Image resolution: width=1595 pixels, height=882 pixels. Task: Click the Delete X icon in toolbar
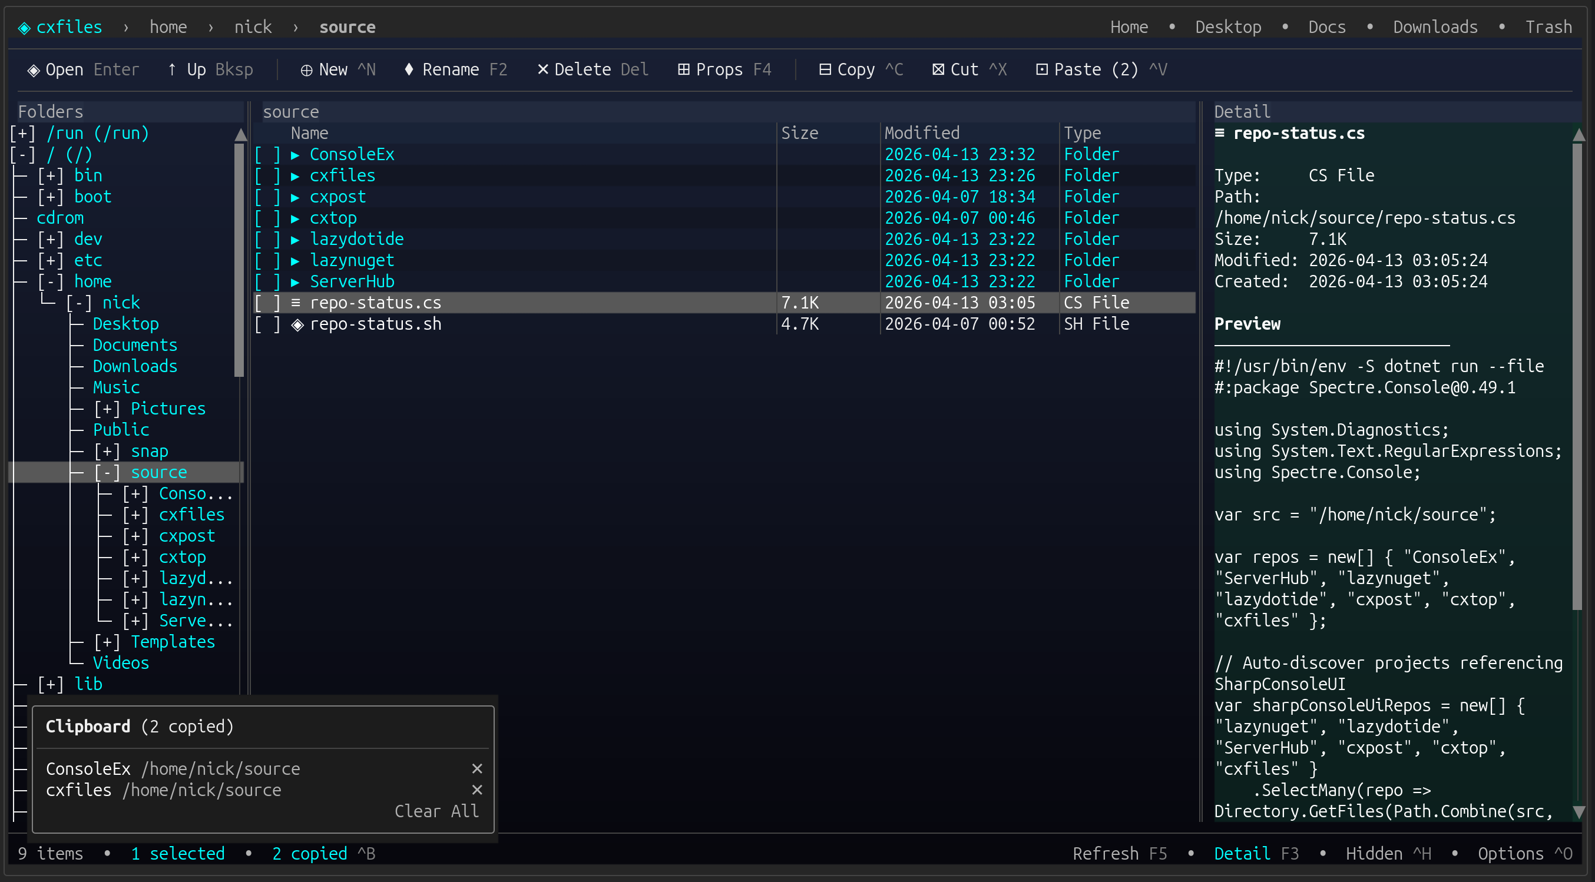542,69
